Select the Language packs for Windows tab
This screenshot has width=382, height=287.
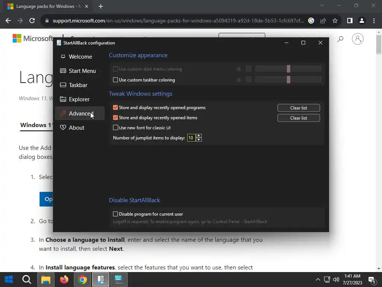tap(48, 6)
